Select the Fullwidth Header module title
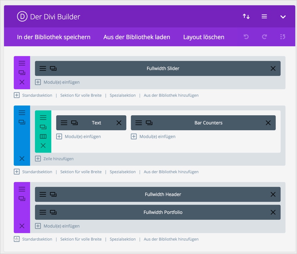297x254 pixels. click(163, 194)
